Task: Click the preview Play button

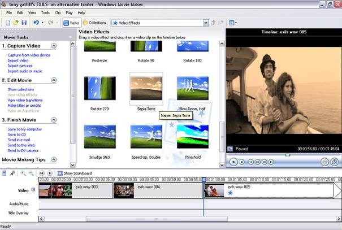Action: [233, 162]
